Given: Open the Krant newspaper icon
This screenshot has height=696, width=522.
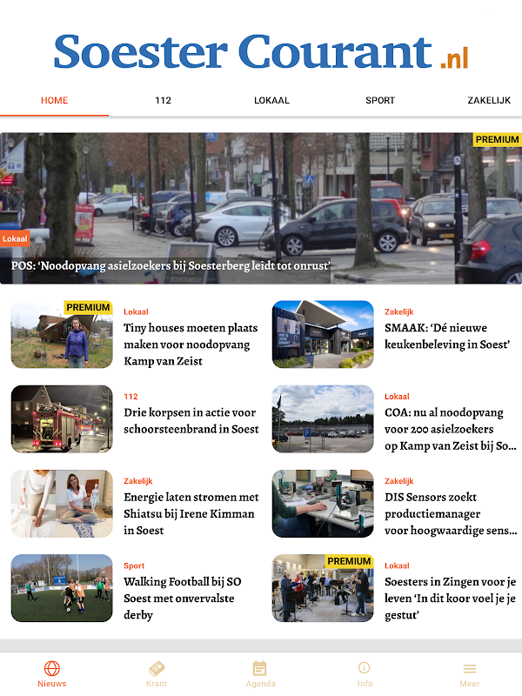Looking at the screenshot, I should point(157,668).
